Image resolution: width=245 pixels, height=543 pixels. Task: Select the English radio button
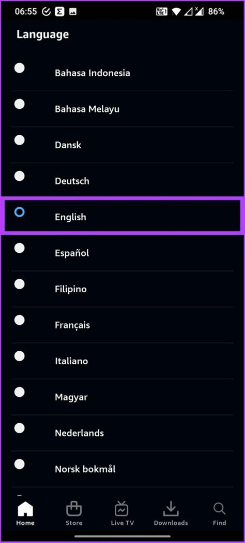19,212
